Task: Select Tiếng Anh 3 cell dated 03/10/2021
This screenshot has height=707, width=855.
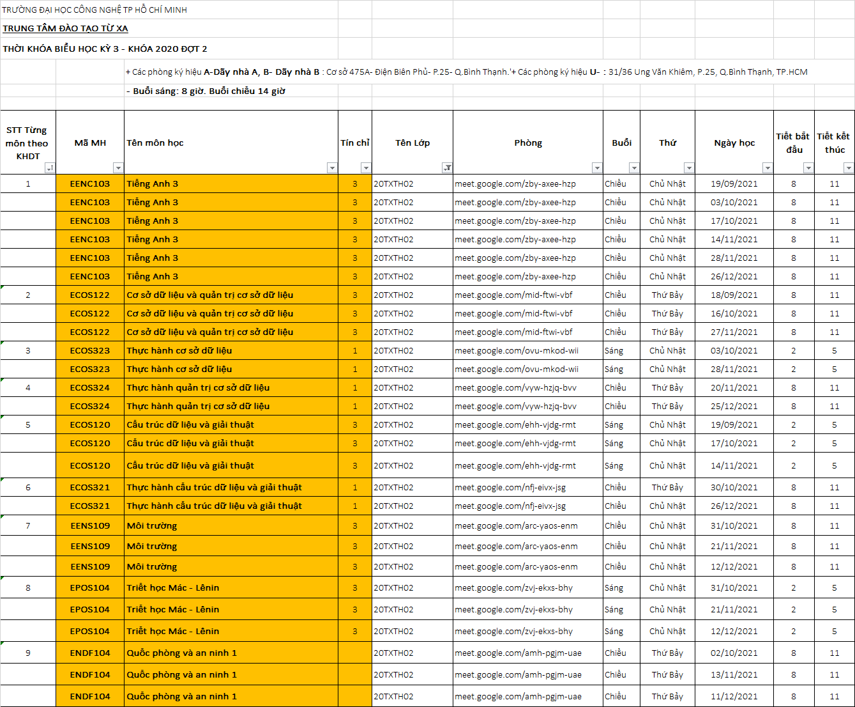Action: coord(231,203)
